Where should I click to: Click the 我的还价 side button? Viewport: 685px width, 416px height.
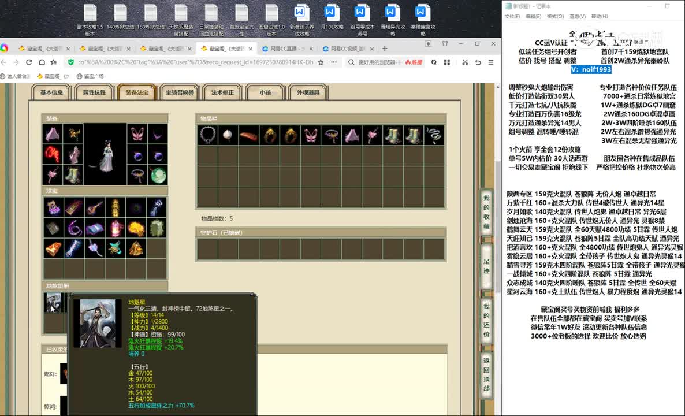click(486, 320)
